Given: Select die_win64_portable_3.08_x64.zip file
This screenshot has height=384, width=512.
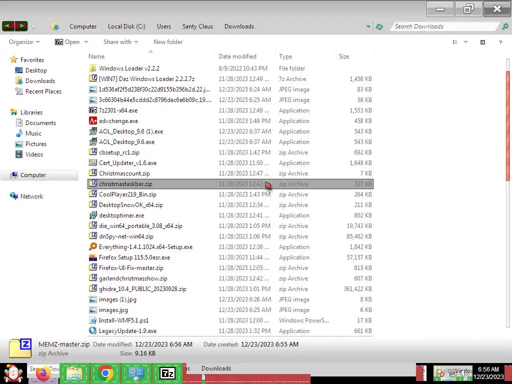Looking at the screenshot, I should point(230,226).
